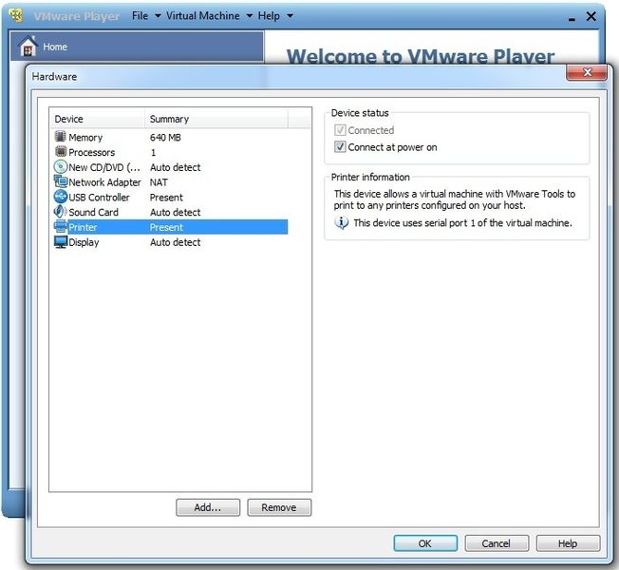Screen dimensions: 619x570
Task: Expand the Virtual Machine menu arrow
Action: coord(250,16)
